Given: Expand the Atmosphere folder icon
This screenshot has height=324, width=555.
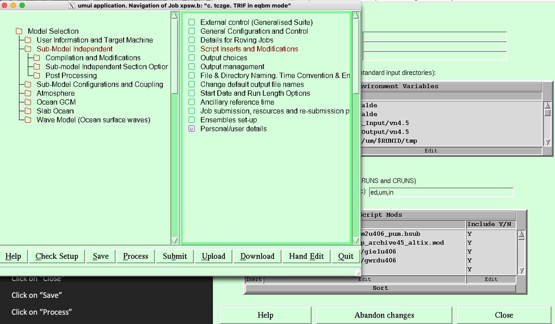Looking at the screenshot, I should [x=28, y=93].
